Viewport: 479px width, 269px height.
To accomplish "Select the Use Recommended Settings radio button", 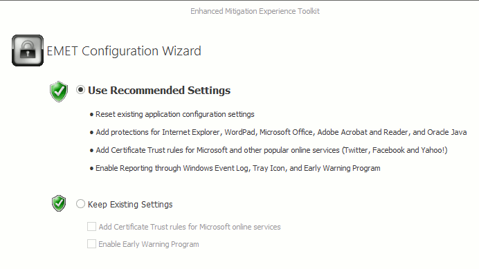I will coord(81,90).
